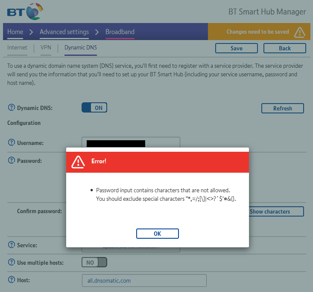The image size is (313, 292).
Task: Go to Home in the breadcrumb
Action: point(15,32)
